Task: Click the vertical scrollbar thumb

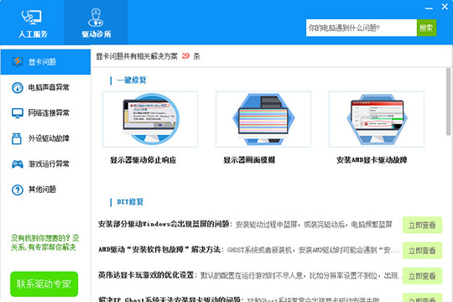Action: 448,102
